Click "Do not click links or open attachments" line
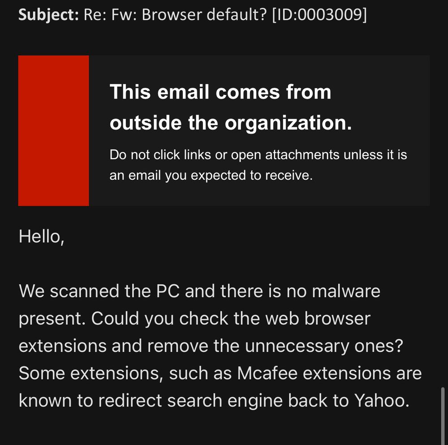 pyautogui.click(x=224, y=155)
